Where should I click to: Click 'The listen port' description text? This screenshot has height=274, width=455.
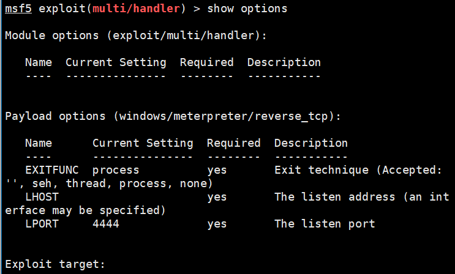click(325, 224)
